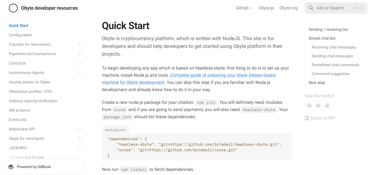Click the 'headless-obyte' inline code in paragraph
This screenshot has width=375, height=175.
click(x=259, y=110)
